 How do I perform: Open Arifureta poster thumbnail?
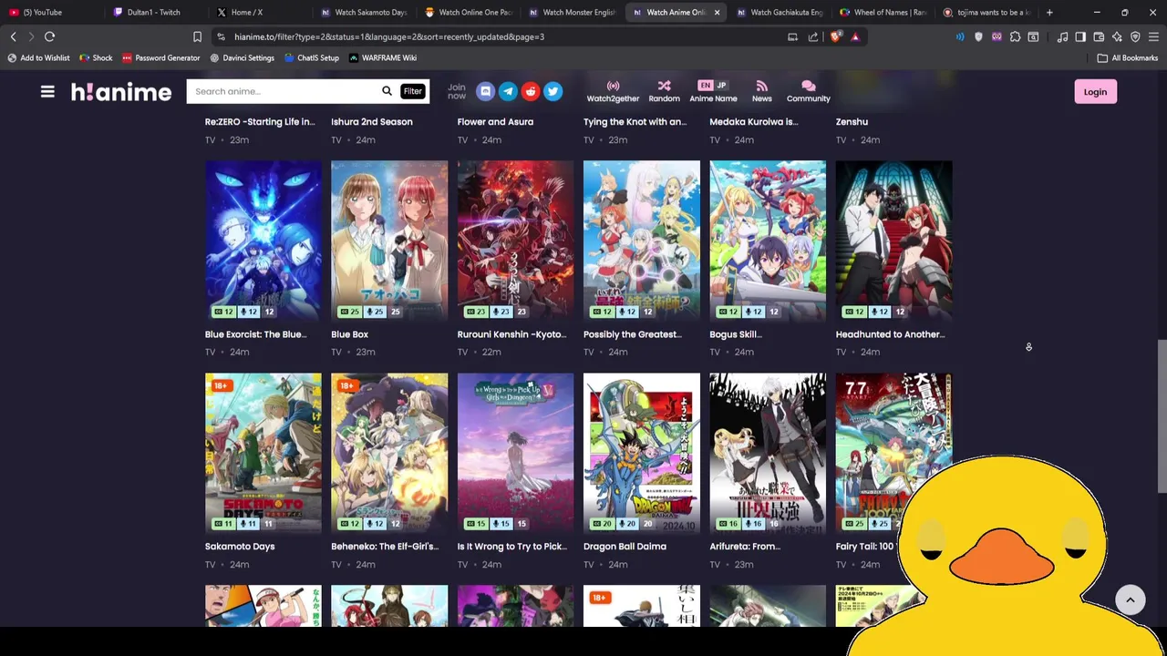click(768, 453)
